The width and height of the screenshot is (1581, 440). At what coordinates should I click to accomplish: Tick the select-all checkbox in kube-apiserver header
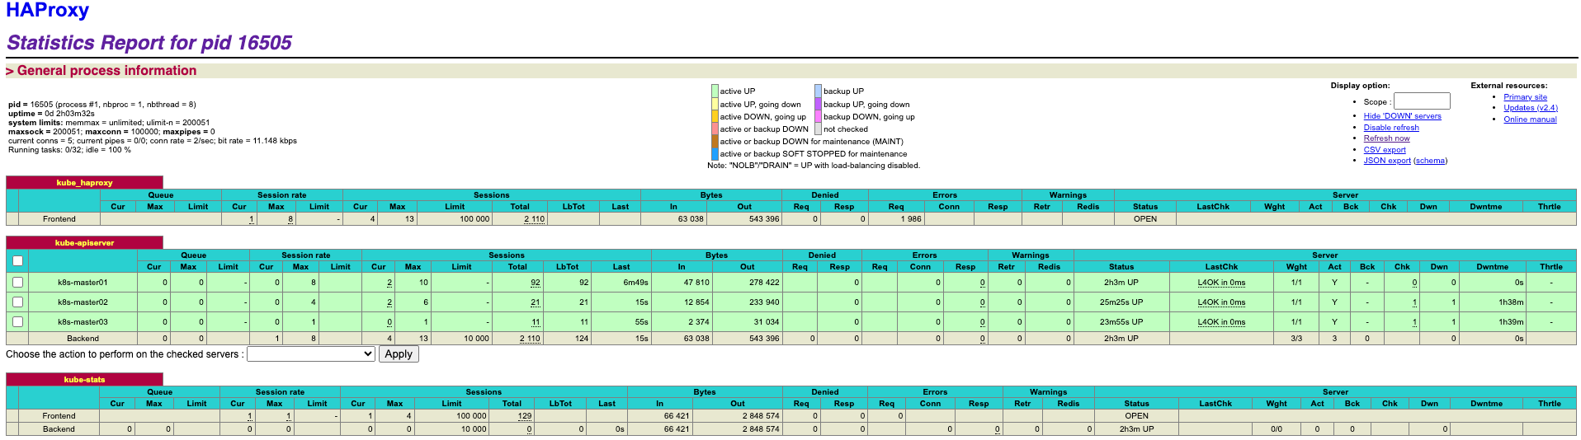[17, 261]
